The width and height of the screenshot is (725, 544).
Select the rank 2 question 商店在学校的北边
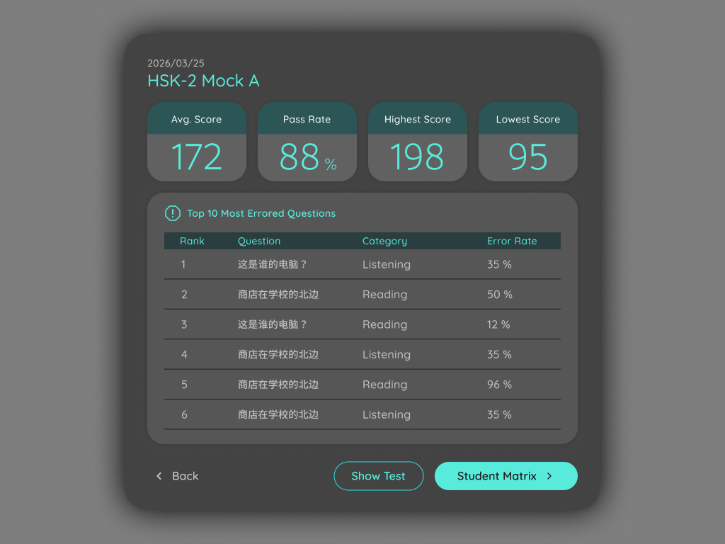pyautogui.click(x=278, y=295)
